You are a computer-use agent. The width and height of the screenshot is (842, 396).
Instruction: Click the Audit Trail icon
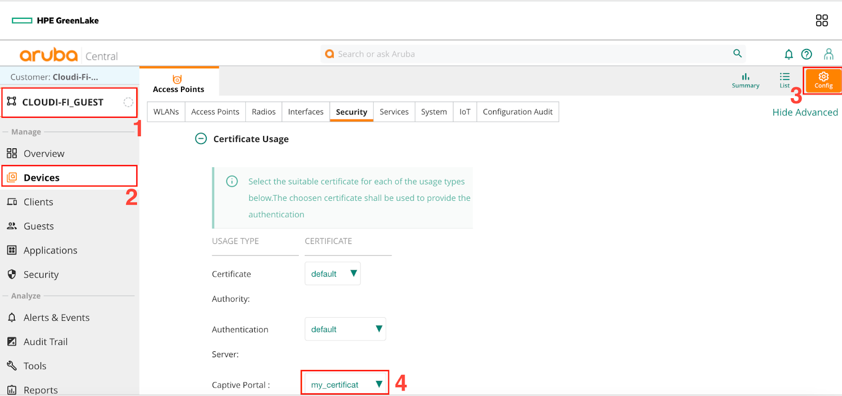pyautogui.click(x=12, y=341)
